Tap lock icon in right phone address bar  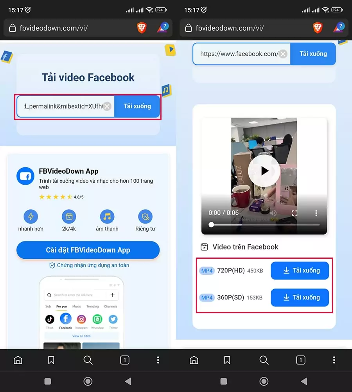click(x=189, y=28)
